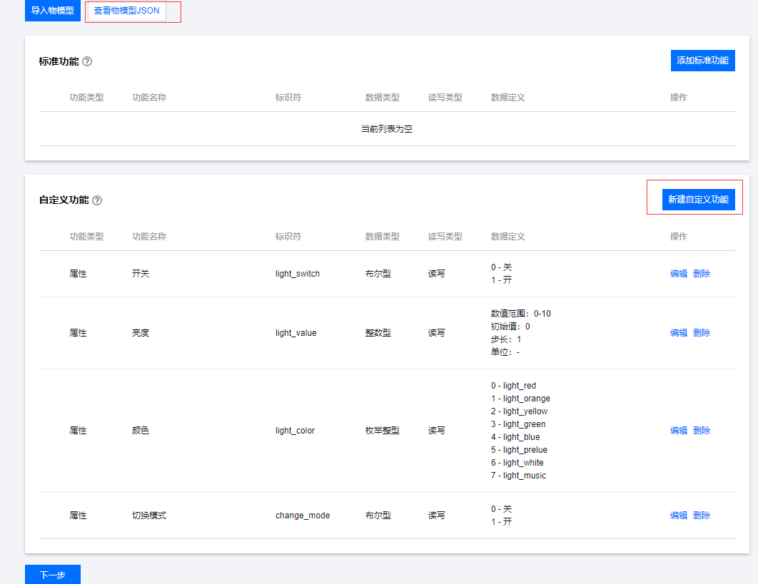
Task: Click 导入物模型 button
Action: point(53,11)
